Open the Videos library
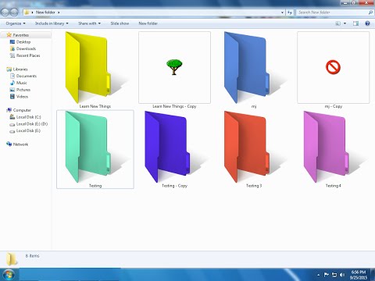 click(19, 97)
